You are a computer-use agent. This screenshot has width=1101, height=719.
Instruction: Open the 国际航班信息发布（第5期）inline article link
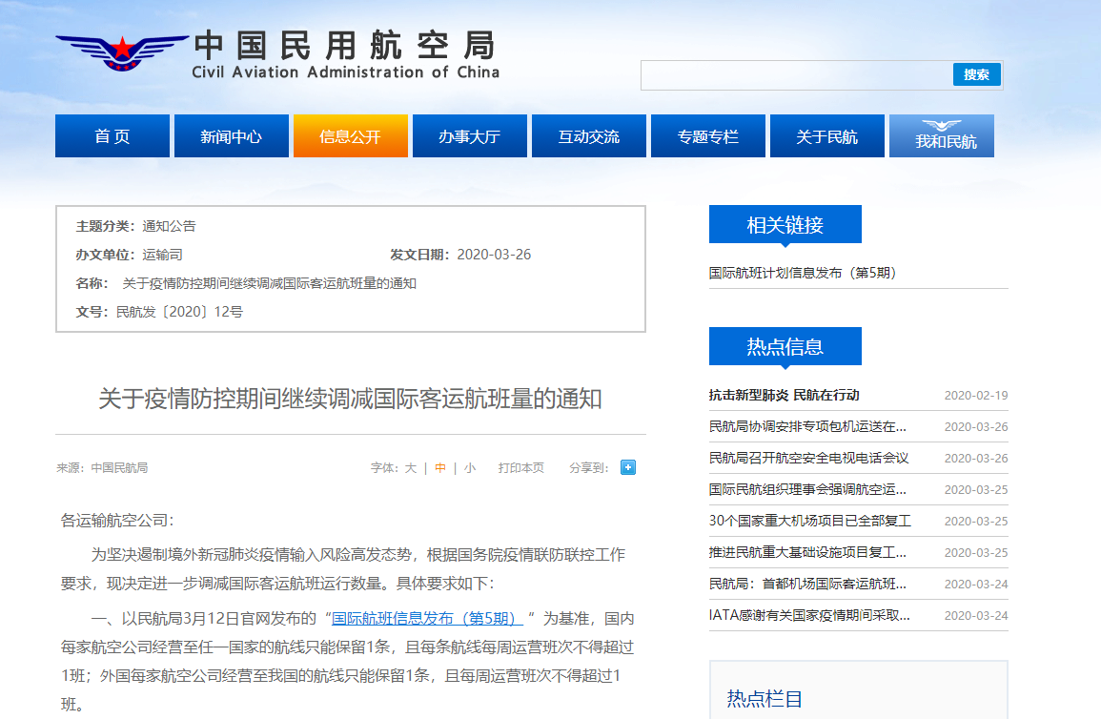(x=426, y=618)
